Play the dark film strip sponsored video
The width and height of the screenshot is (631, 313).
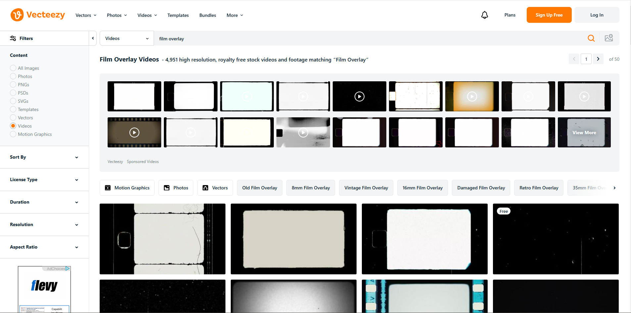[x=134, y=133]
